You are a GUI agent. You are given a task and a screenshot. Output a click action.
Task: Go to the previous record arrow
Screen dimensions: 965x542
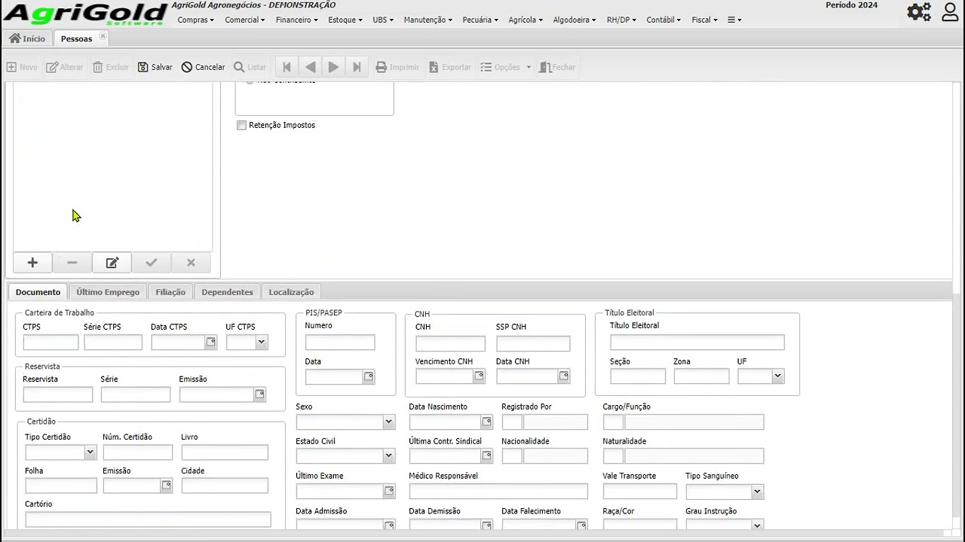point(310,67)
